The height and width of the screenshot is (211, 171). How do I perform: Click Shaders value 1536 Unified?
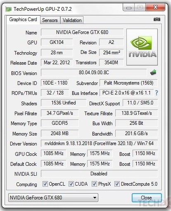point(64,103)
